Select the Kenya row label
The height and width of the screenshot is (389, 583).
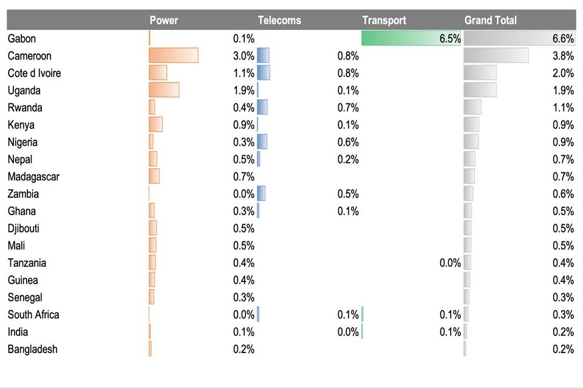[21, 125]
